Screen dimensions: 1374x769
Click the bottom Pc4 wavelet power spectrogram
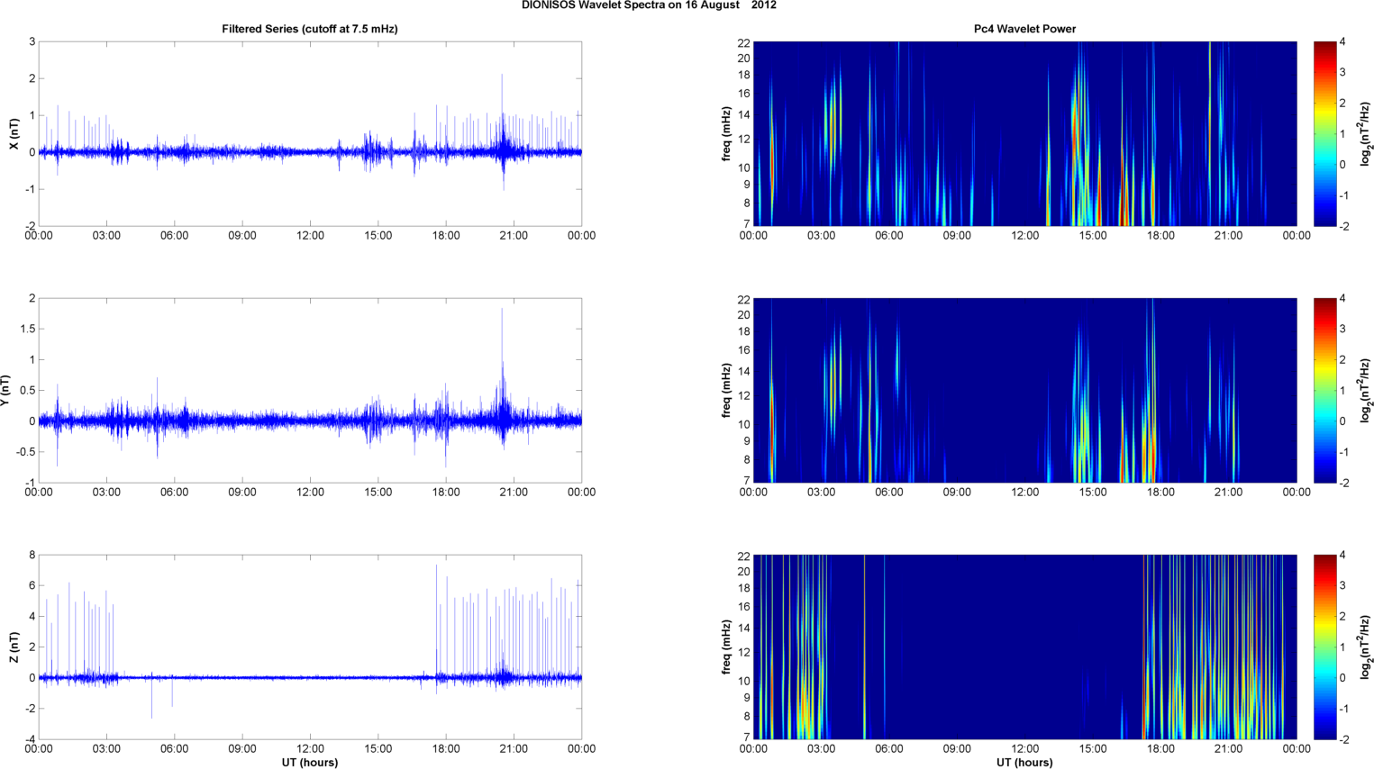click(x=1024, y=647)
